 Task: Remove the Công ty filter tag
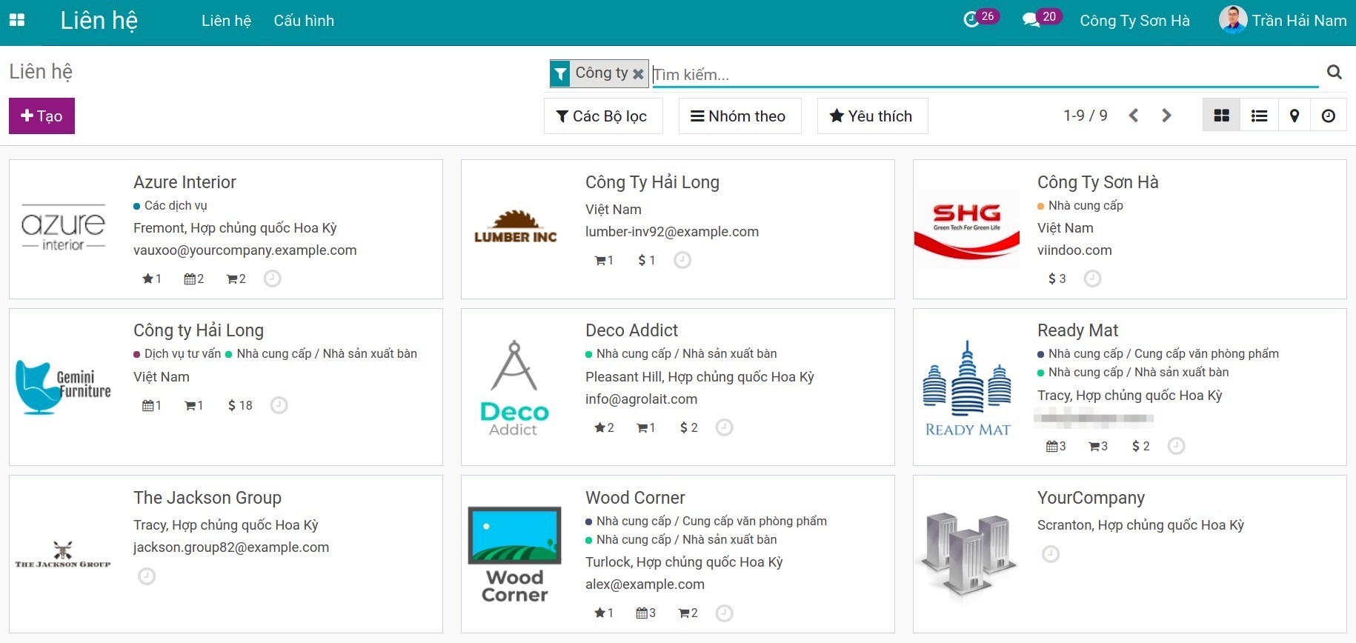(x=638, y=74)
